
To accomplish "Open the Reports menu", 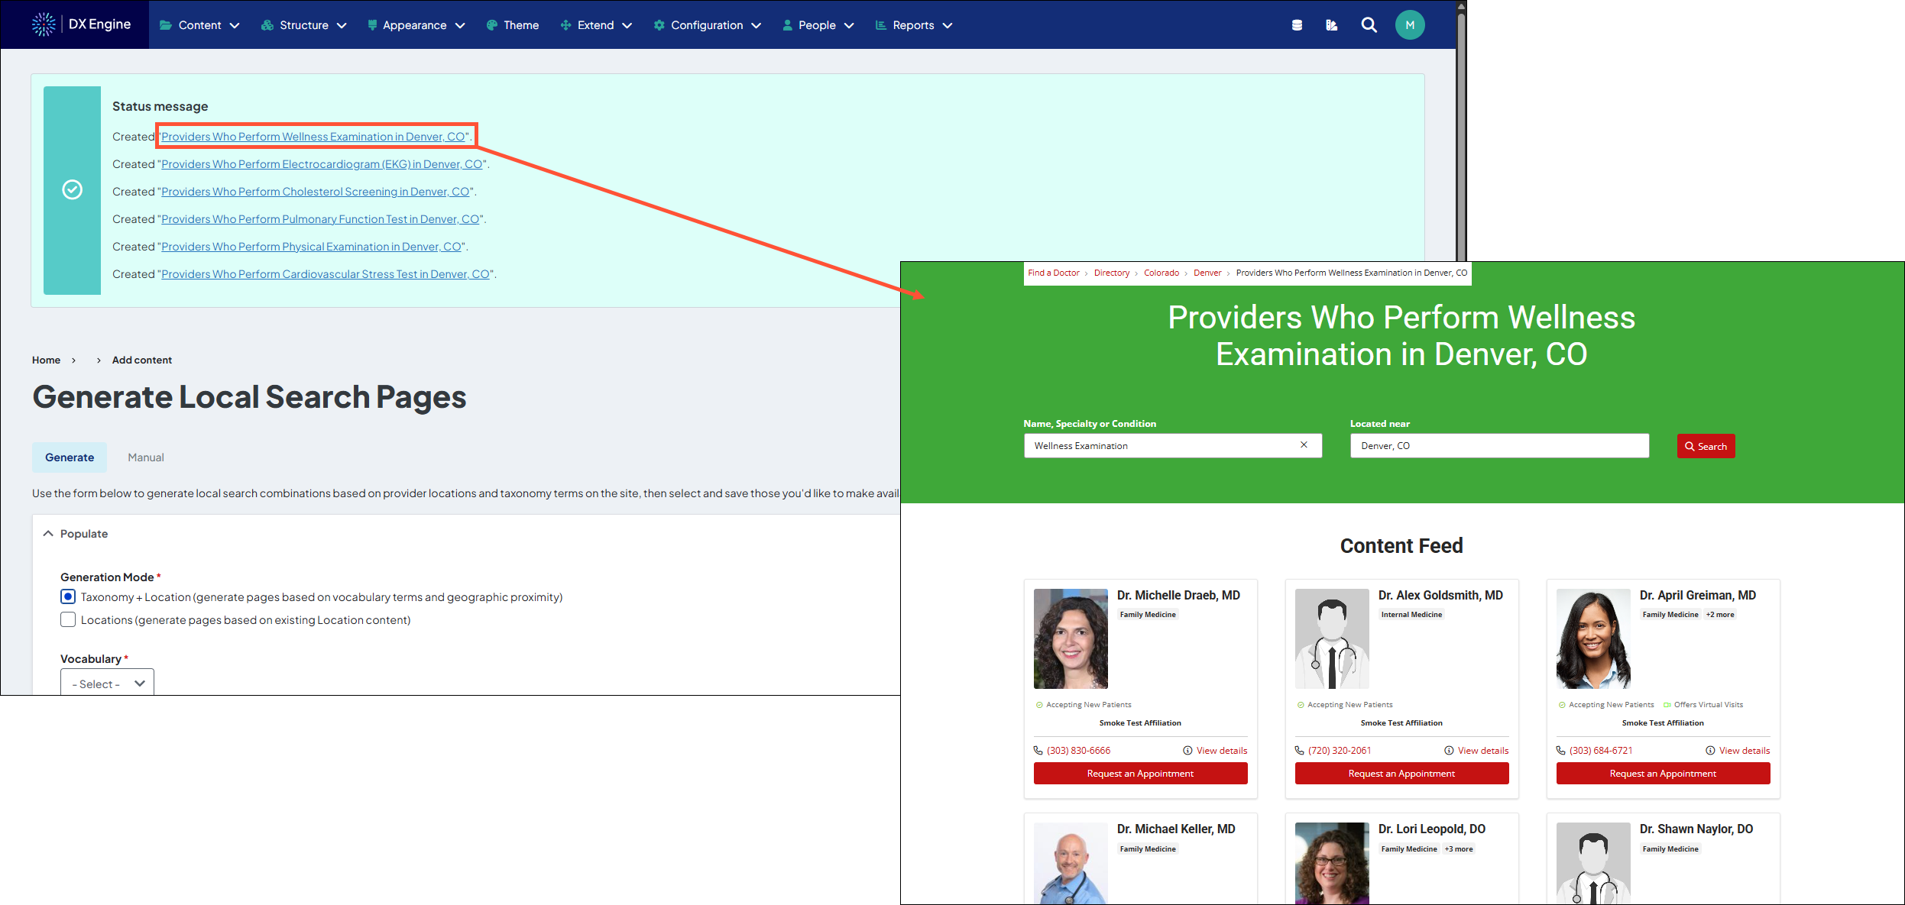I will tap(913, 24).
